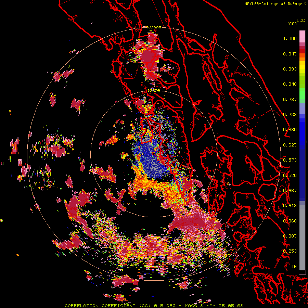Click the DCC label above the color scale
This screenshot has width=308, height=308.
301,21
